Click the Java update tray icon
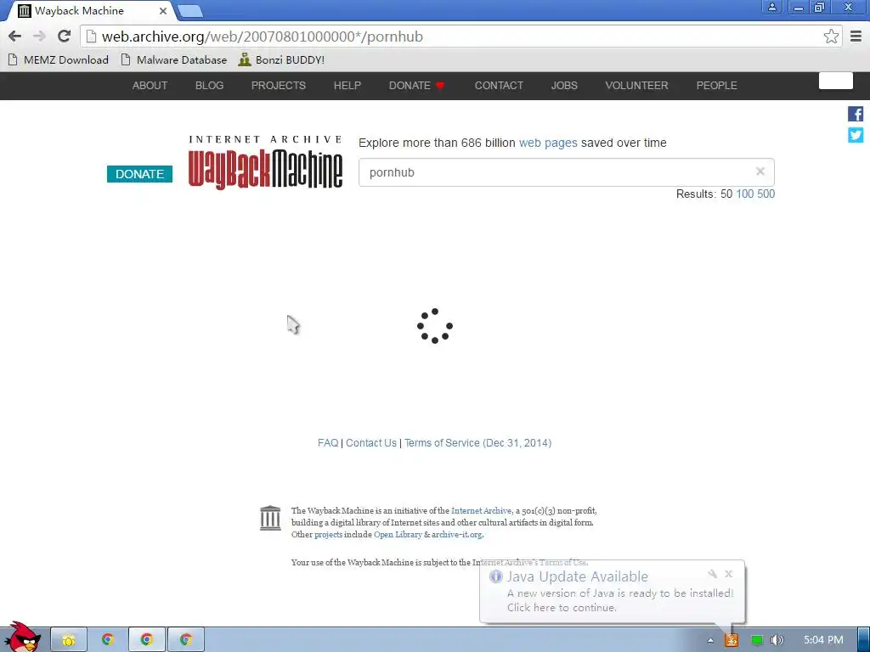 point(732,640)
